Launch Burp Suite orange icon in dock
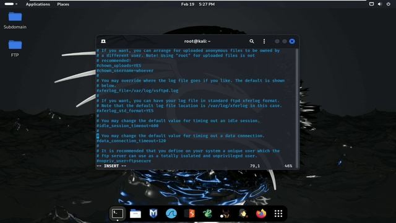 point(189,214)
